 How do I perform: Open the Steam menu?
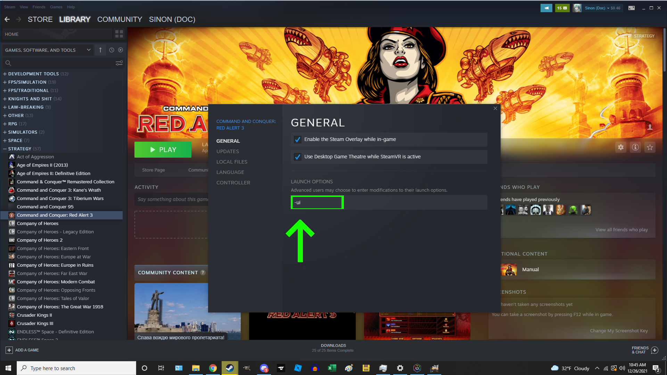[x=10, y=7]
